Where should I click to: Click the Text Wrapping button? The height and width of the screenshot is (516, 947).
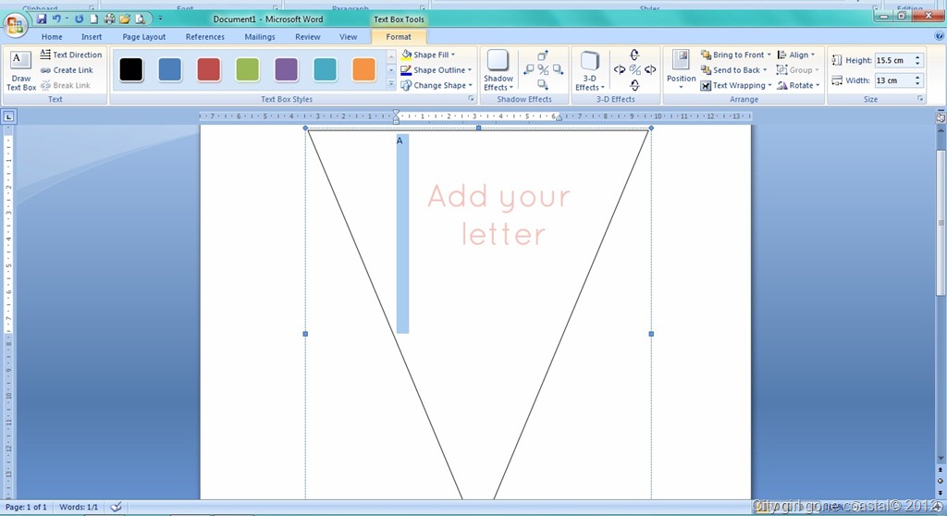click(736, 85)
